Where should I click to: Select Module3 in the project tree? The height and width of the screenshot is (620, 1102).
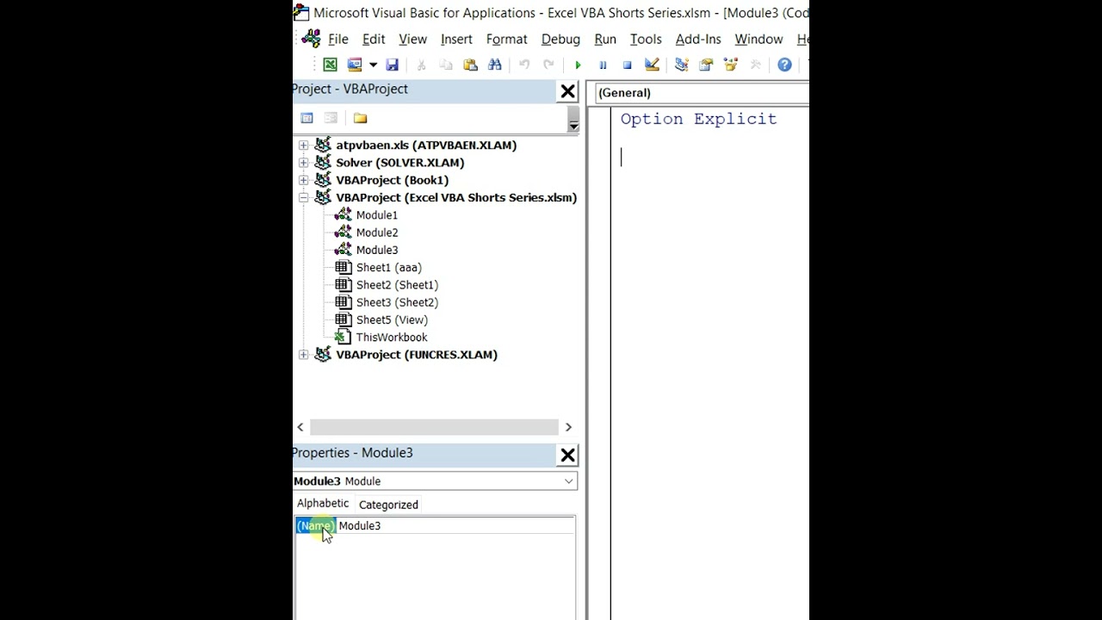[377, 250]
